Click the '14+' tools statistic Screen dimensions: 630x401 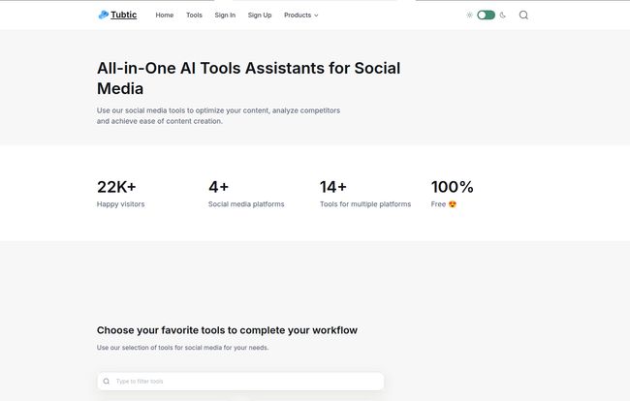click(x=333, y=187)
